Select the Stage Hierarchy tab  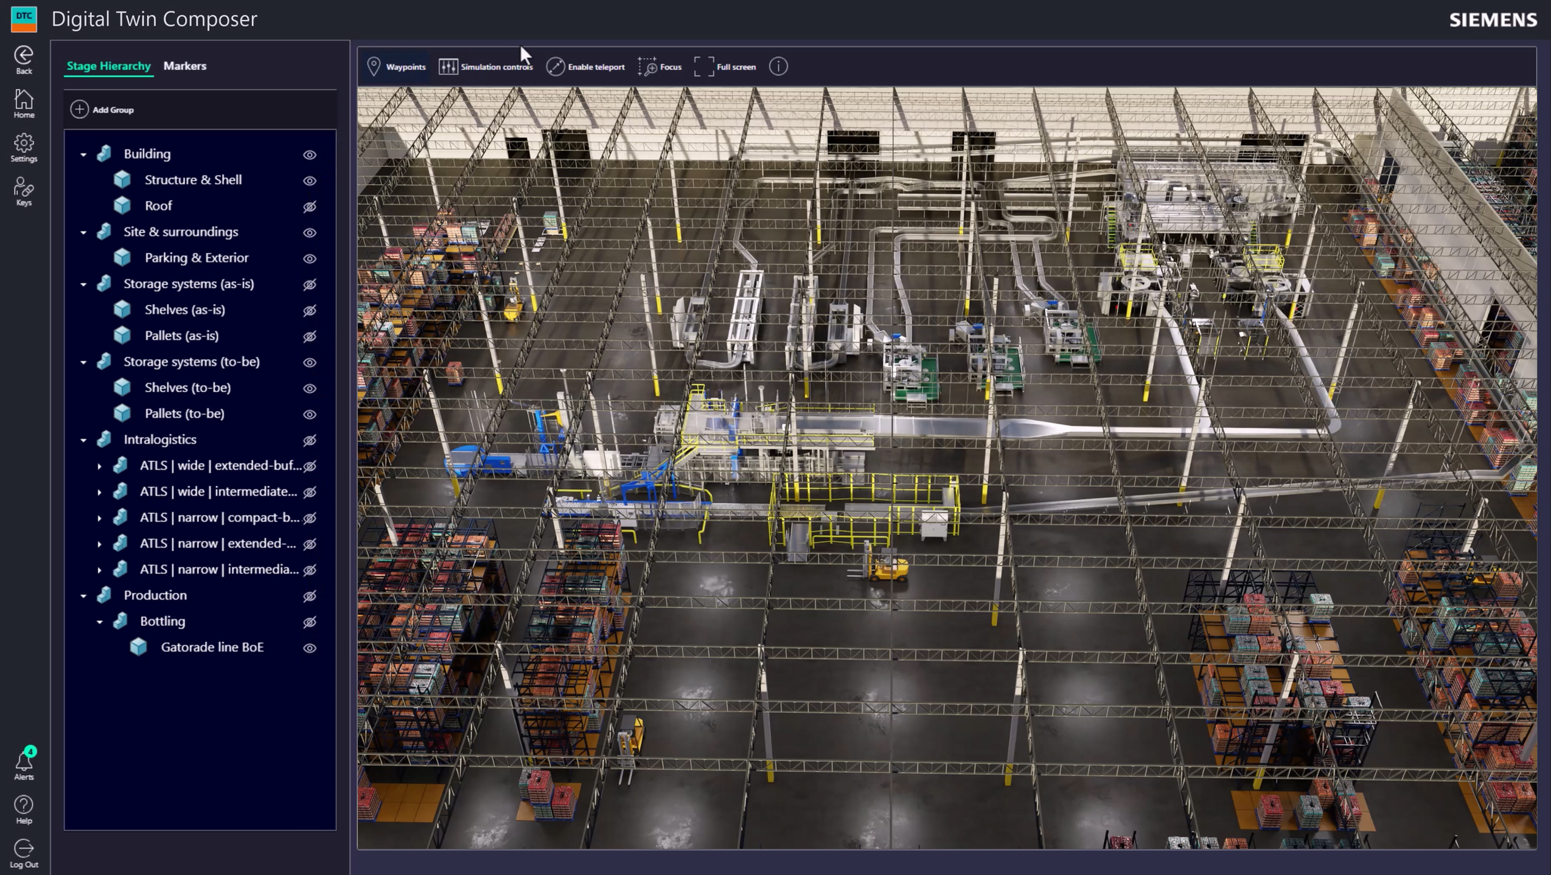point(108,66)
